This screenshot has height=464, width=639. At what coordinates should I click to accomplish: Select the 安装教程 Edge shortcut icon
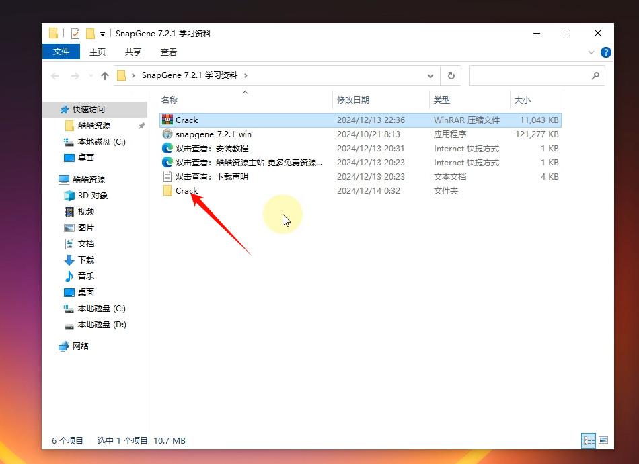[167, 148]
